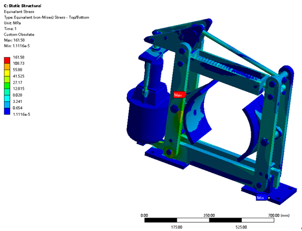Image resolution: width=302 pixels, height=231 pixels.
Task: Click the 'C: Static Structural' title text
Action: [x=22, y=6]
